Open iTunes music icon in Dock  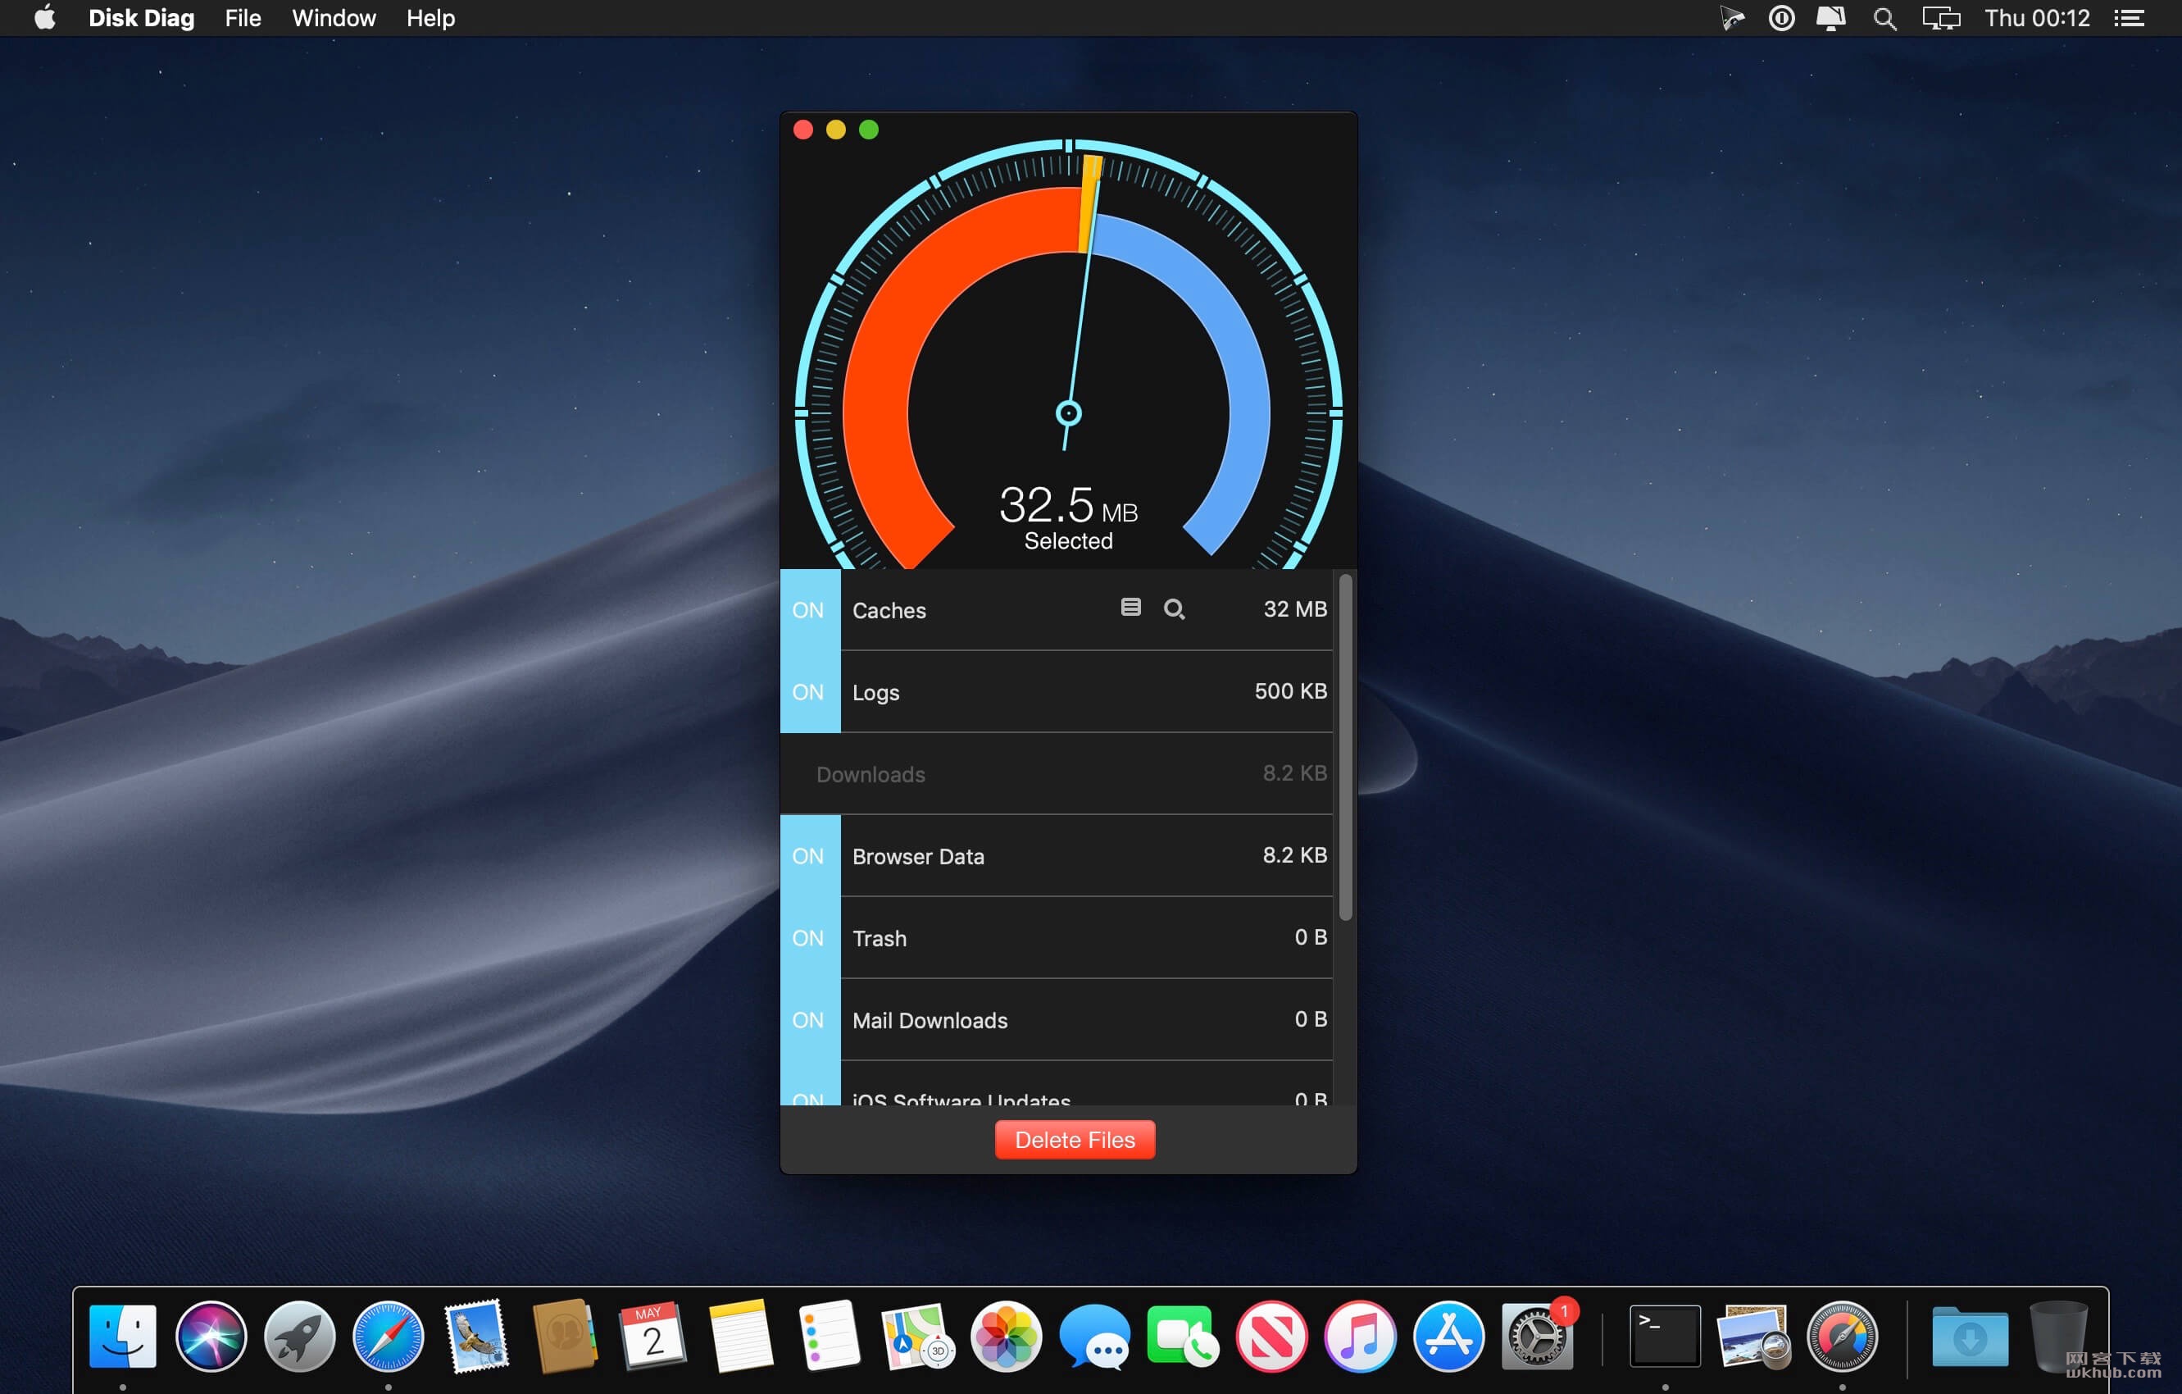[1360, 1336]
